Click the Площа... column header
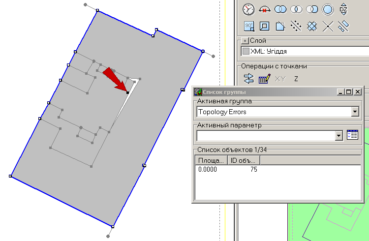369x241 pixels. click(211, 160)
